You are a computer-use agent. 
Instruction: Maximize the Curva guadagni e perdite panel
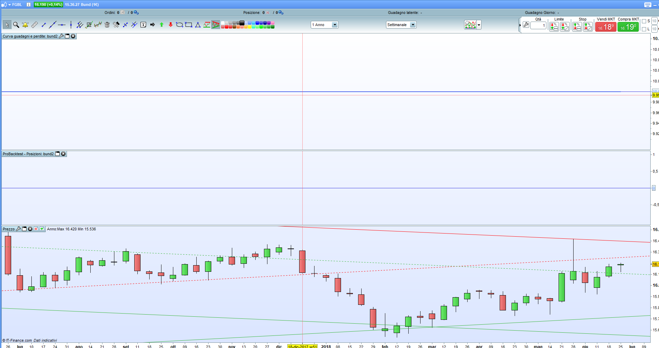tap(67, 36)
